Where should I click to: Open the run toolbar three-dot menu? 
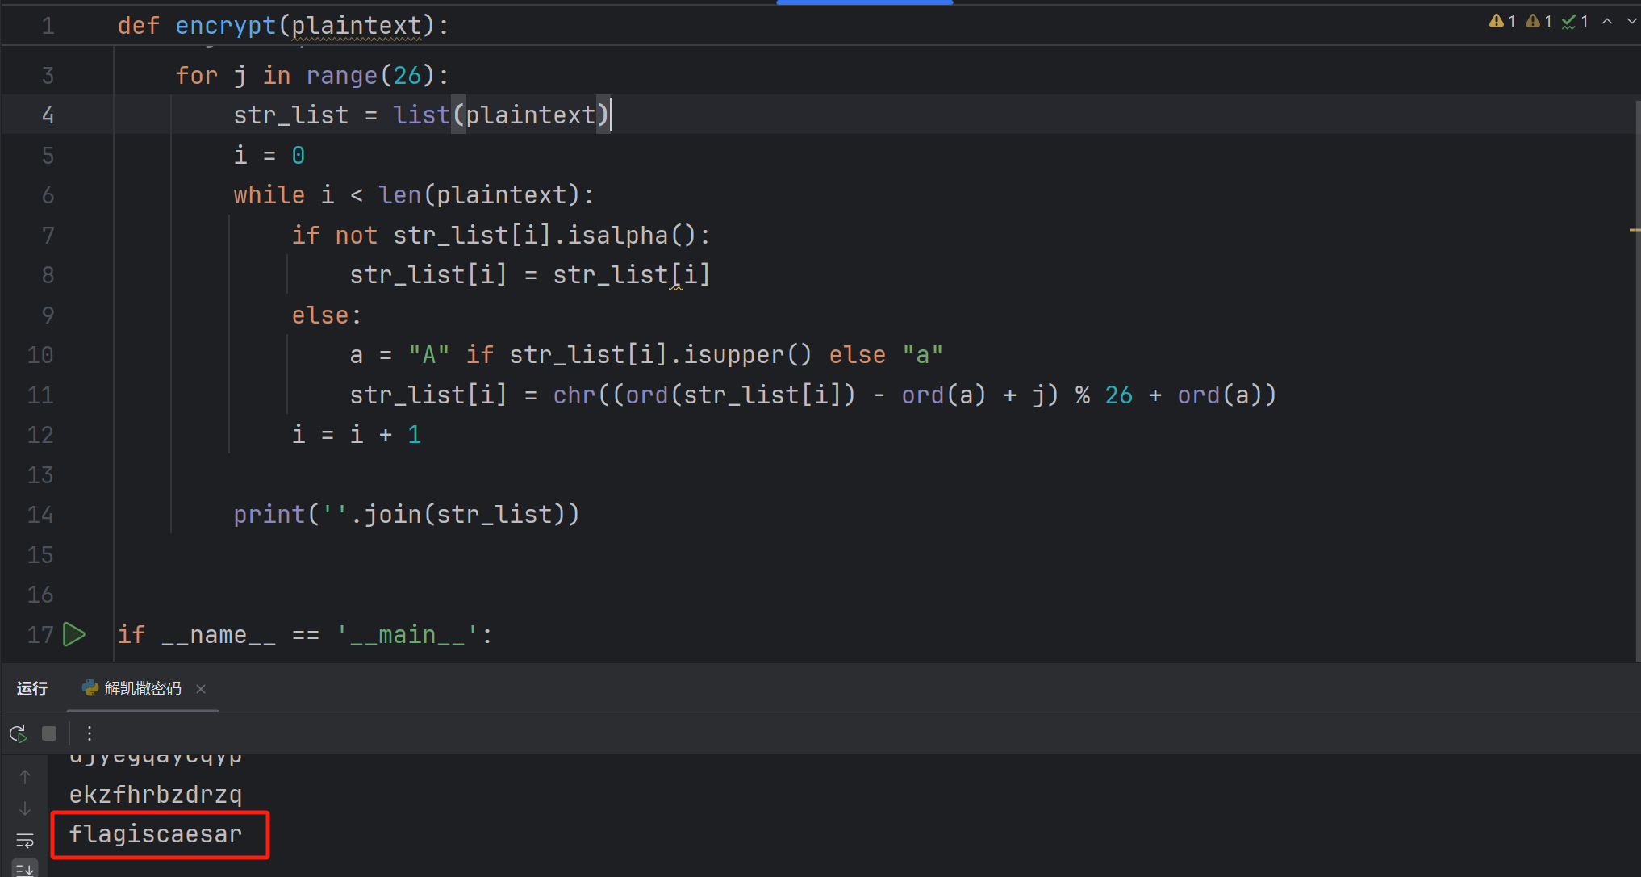pyautogui.click(x=90, y=733)
